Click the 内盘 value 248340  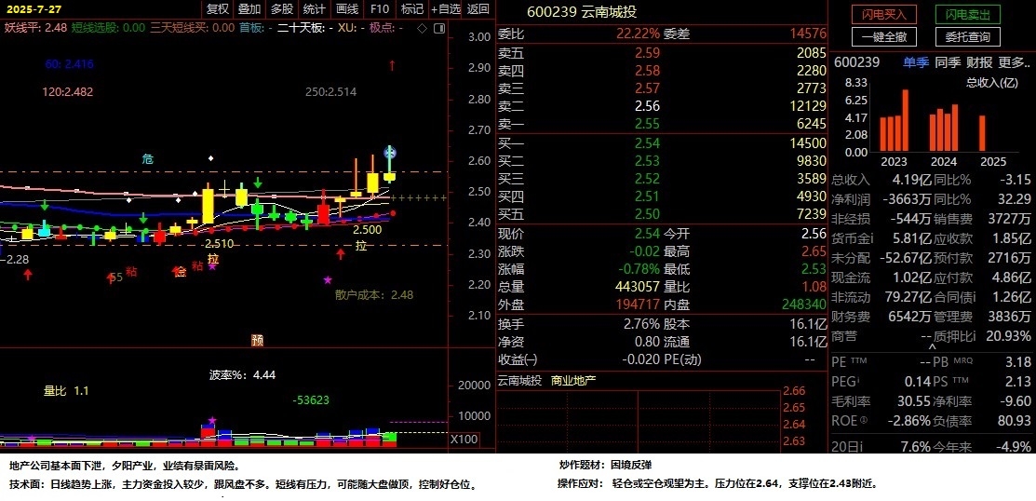coord(803,305)
